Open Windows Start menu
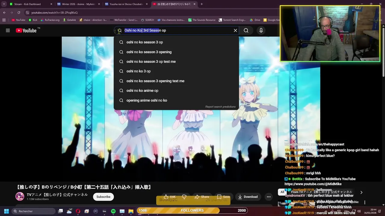 (x=6, y=211)
